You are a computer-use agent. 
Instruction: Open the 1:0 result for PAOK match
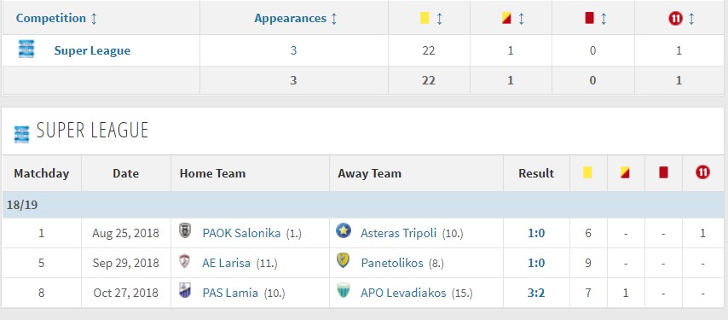536,233
